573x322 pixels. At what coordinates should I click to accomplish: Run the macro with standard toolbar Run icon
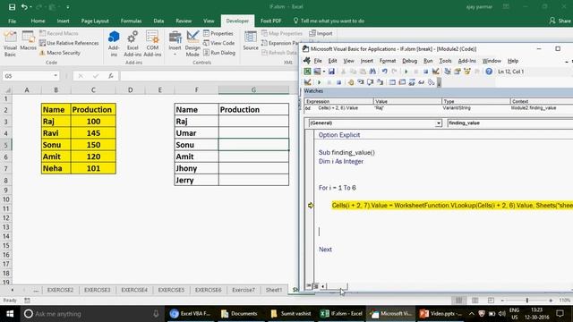click(406, 72)
